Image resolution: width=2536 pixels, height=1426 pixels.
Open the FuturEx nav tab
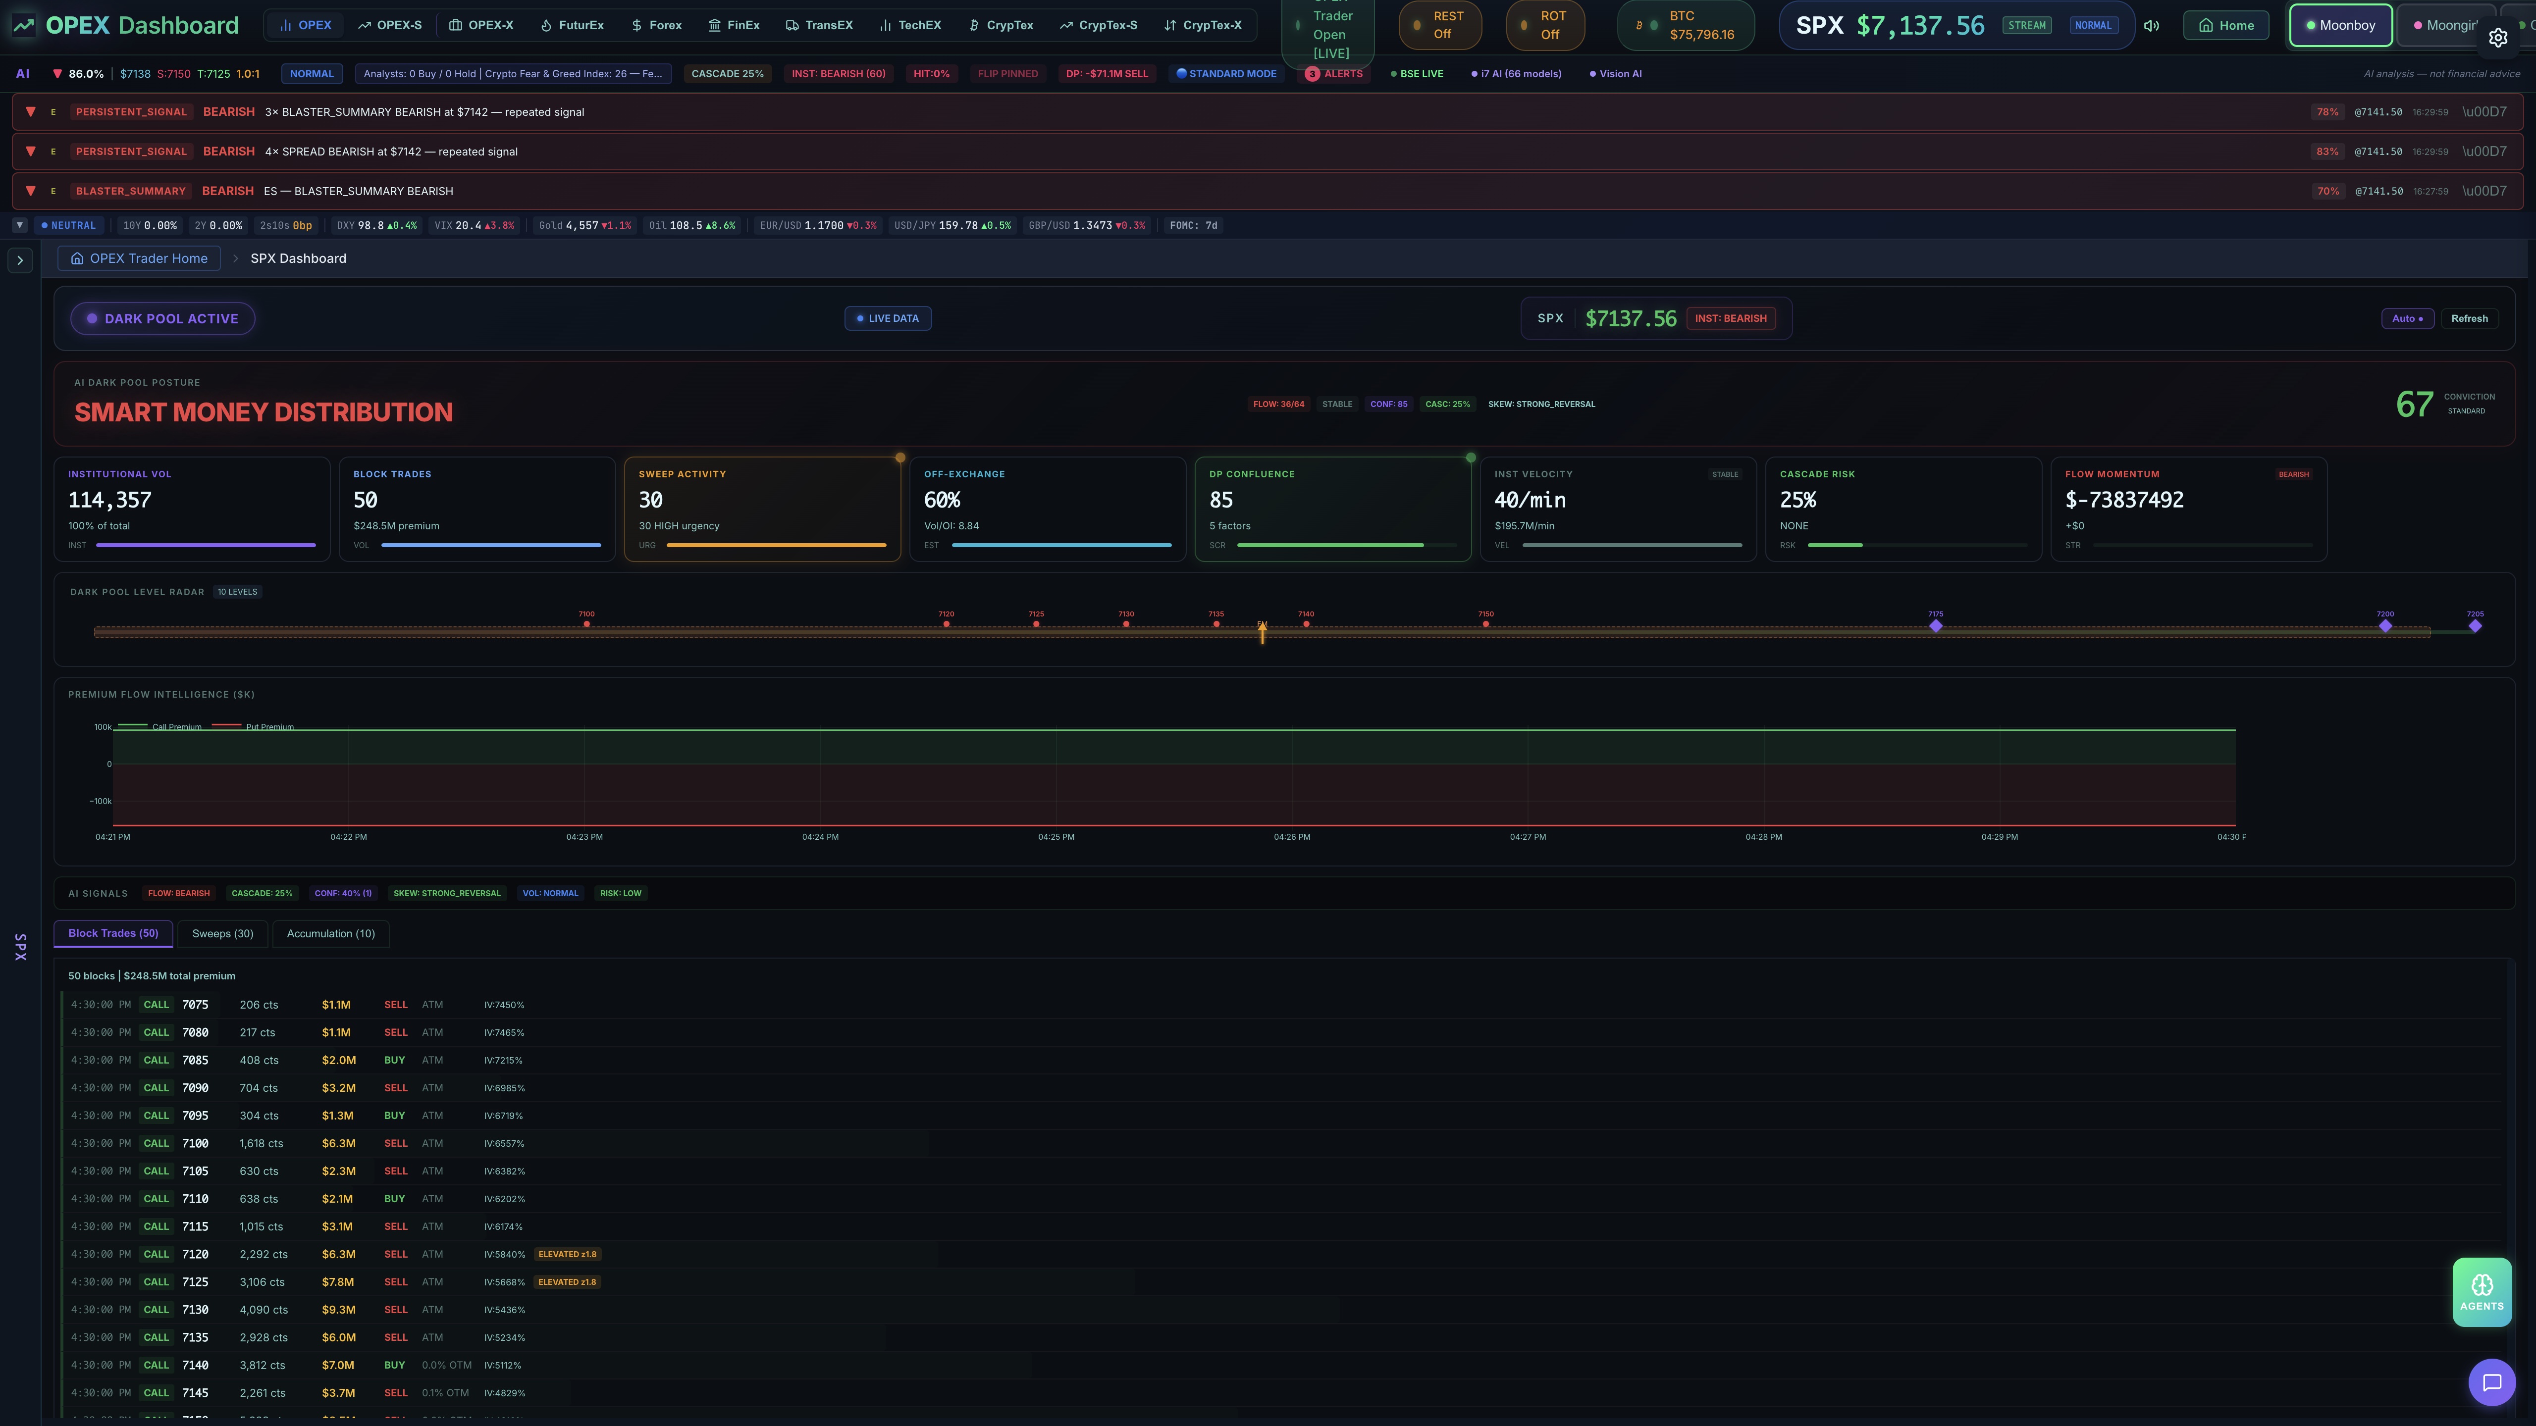[x=572, y=26]
